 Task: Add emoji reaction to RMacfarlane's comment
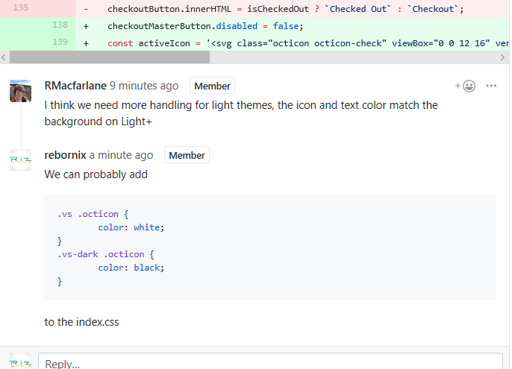click(465, 86)
